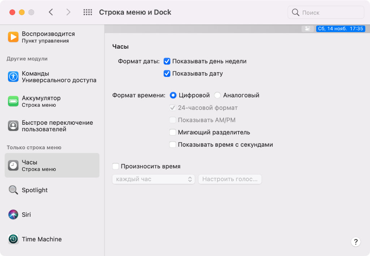Click the Now Playing orange play icon
Viewport: 370px width, 256px height.
(13, 37)
